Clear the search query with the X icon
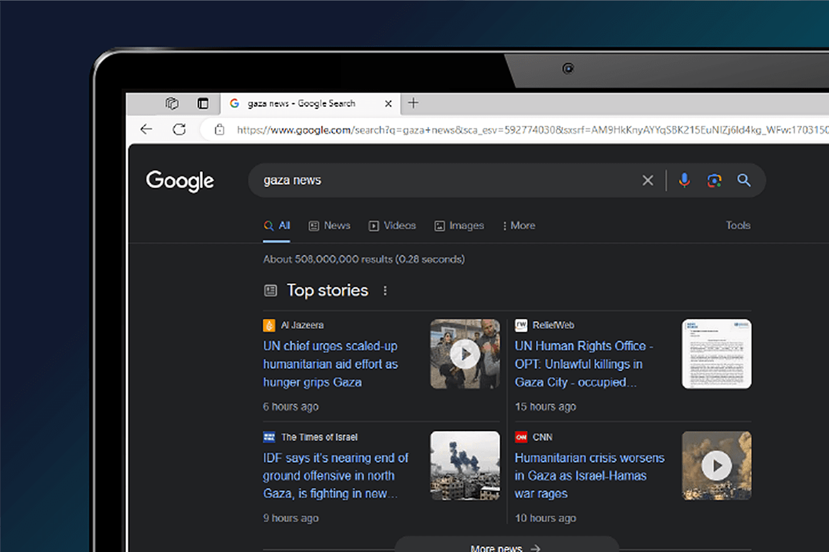 click(648, 180)
